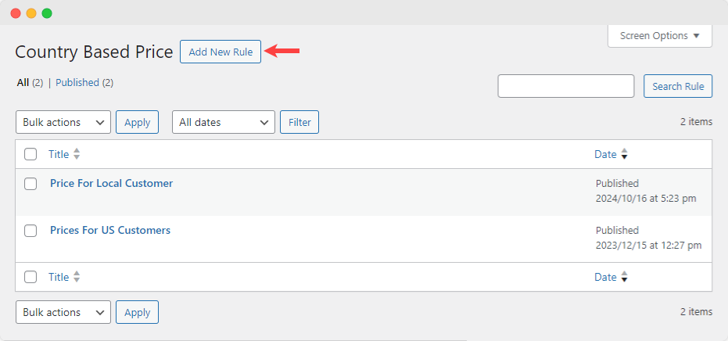Check the Prices For US Customers row
Viewport: 728px width, 341px height.
[x=30, y=231]
